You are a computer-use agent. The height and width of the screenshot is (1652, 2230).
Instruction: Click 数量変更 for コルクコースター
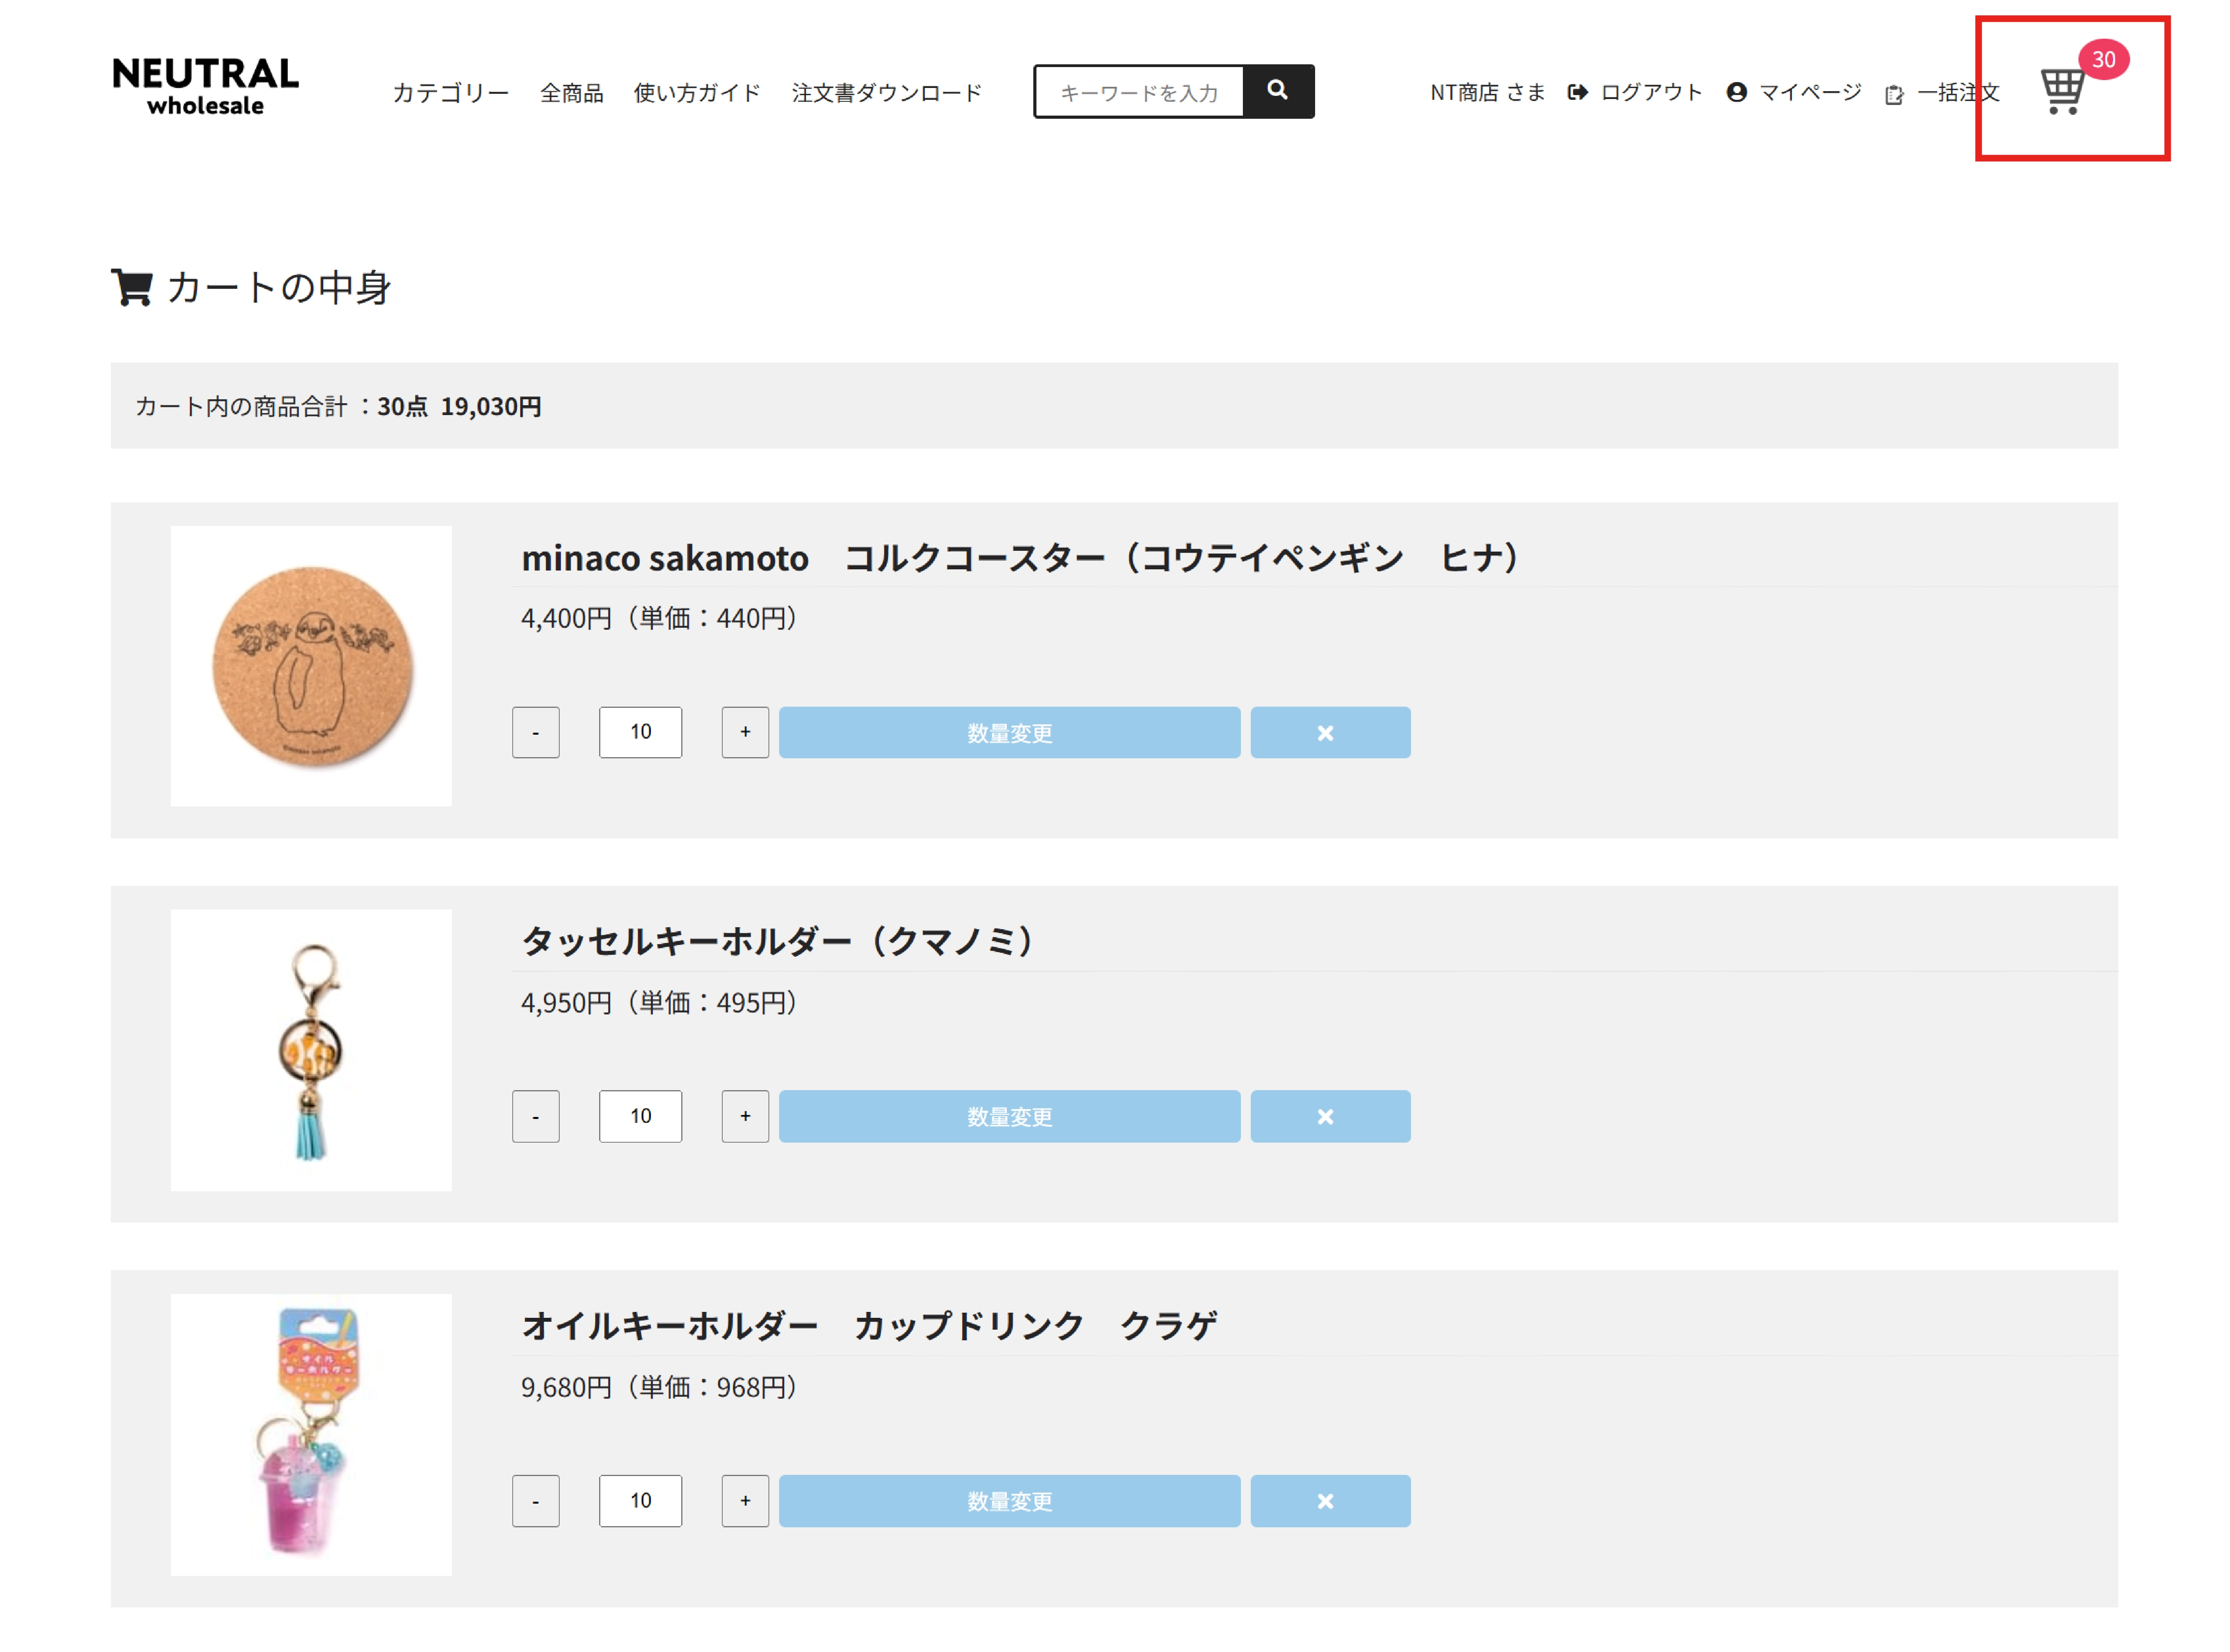[x=1010, y=733]
